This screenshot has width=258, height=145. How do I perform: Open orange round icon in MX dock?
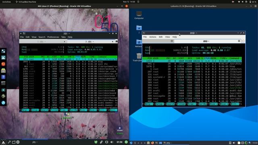click(3, 64)
